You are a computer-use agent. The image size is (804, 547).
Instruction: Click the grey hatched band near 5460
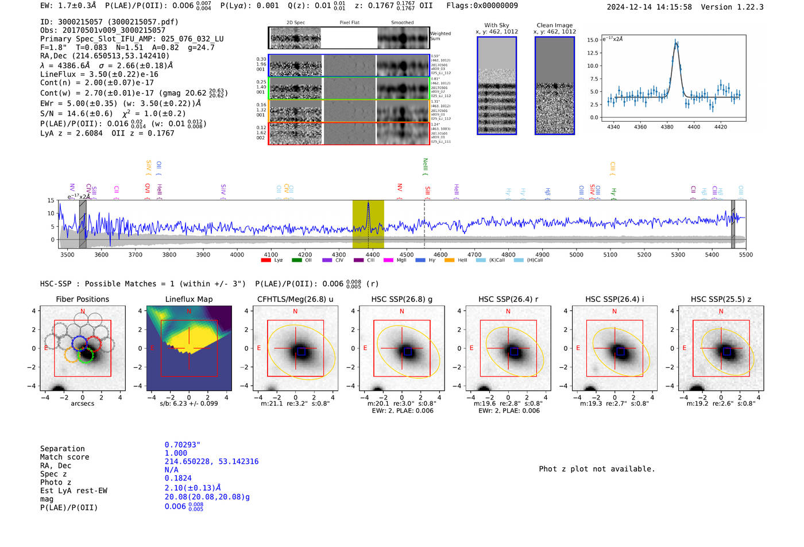pyautogui.click(x=733, y=224)
